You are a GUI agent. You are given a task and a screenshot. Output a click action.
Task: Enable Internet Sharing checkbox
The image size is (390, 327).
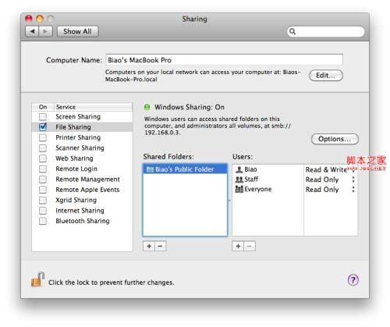tap(43, 211)
